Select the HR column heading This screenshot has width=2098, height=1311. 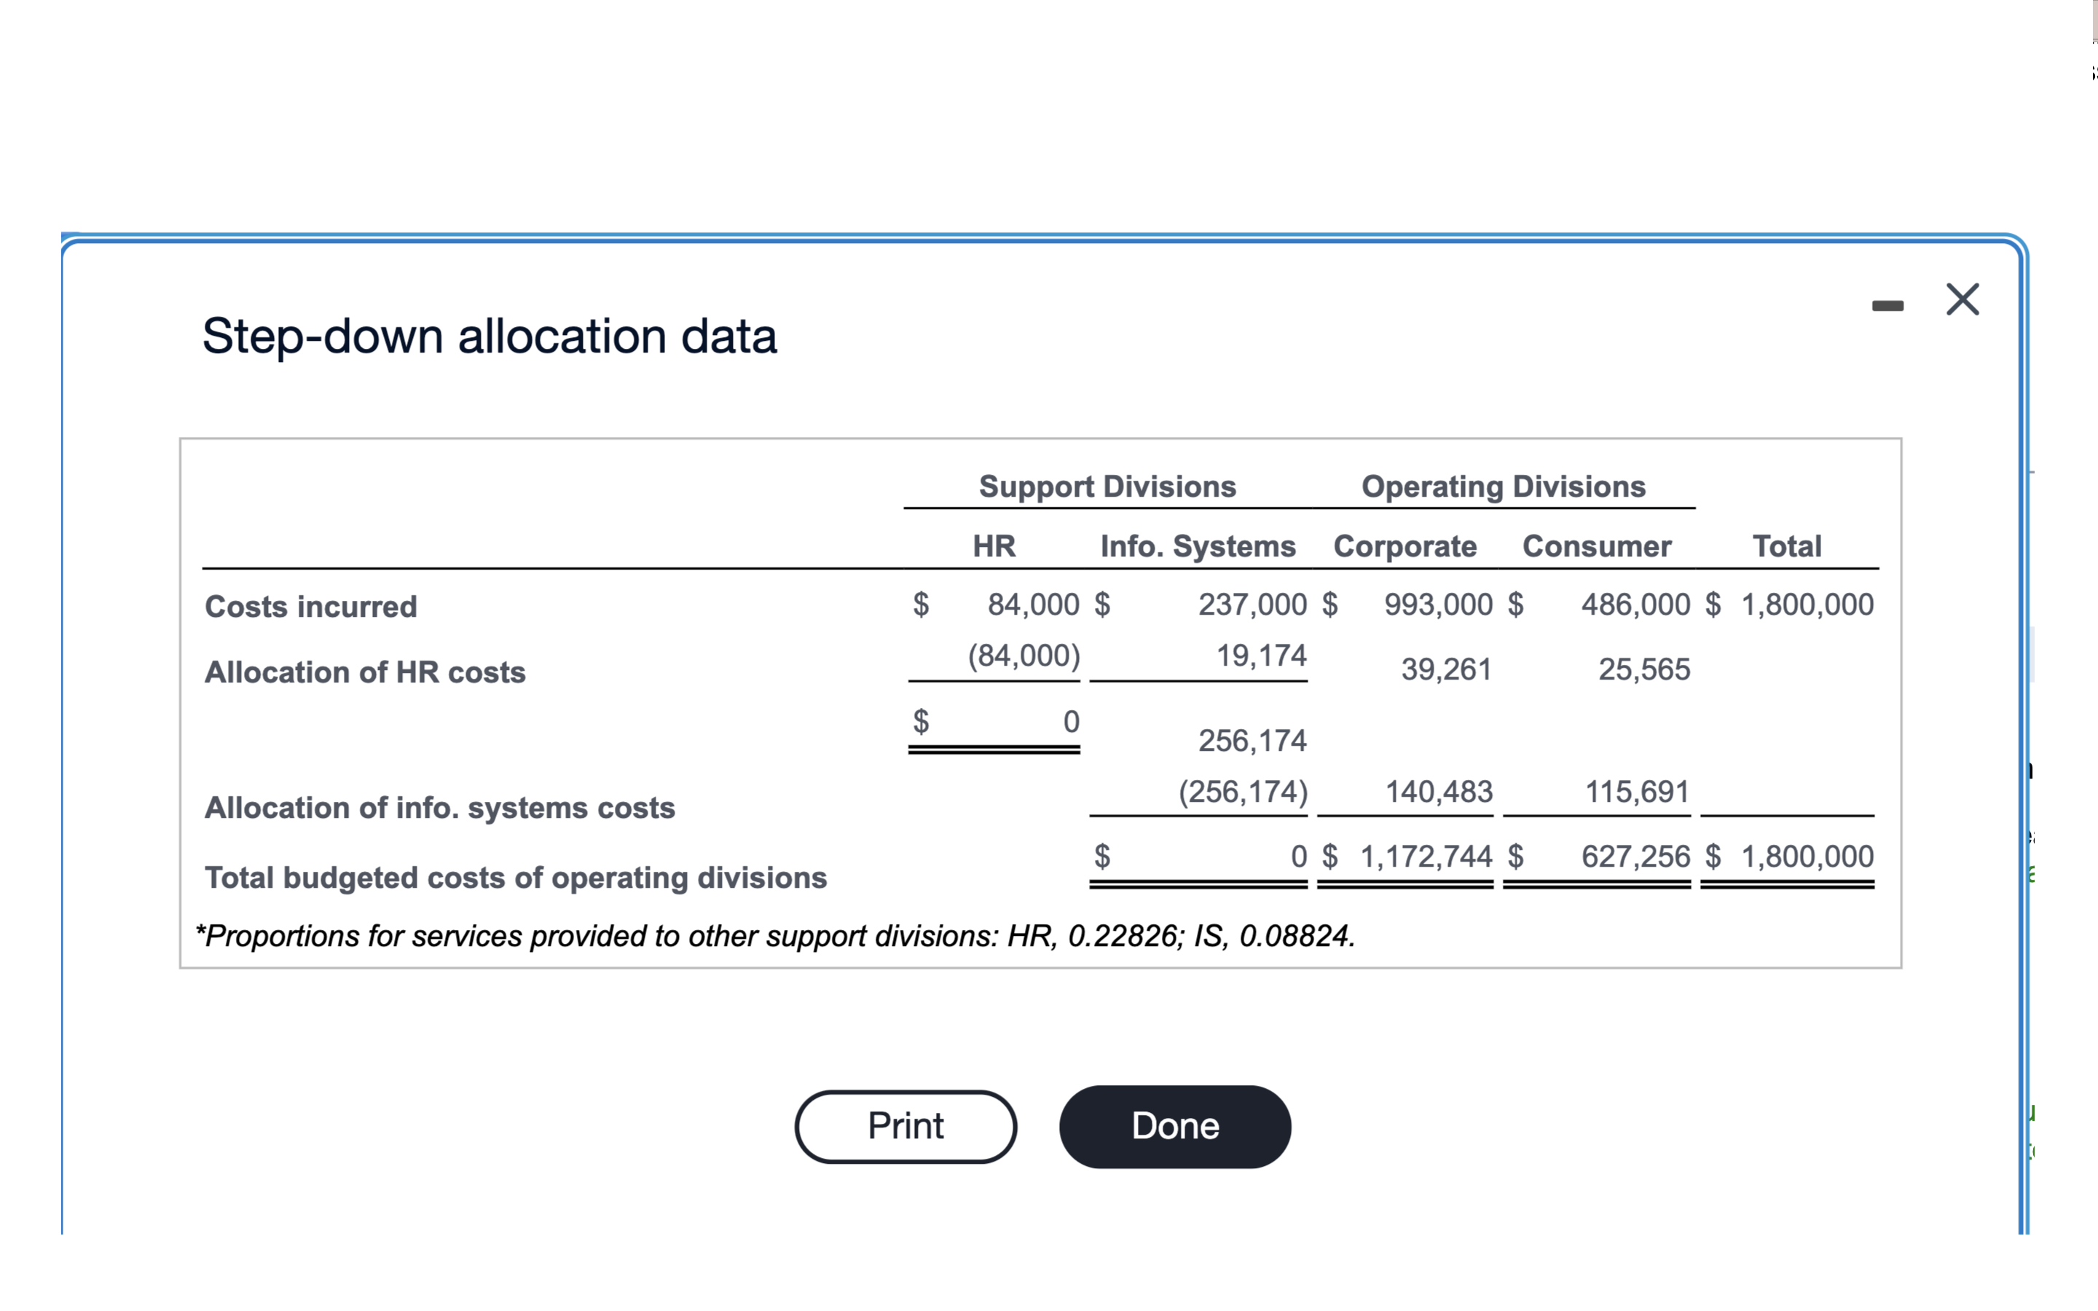(x=994, y=546)
